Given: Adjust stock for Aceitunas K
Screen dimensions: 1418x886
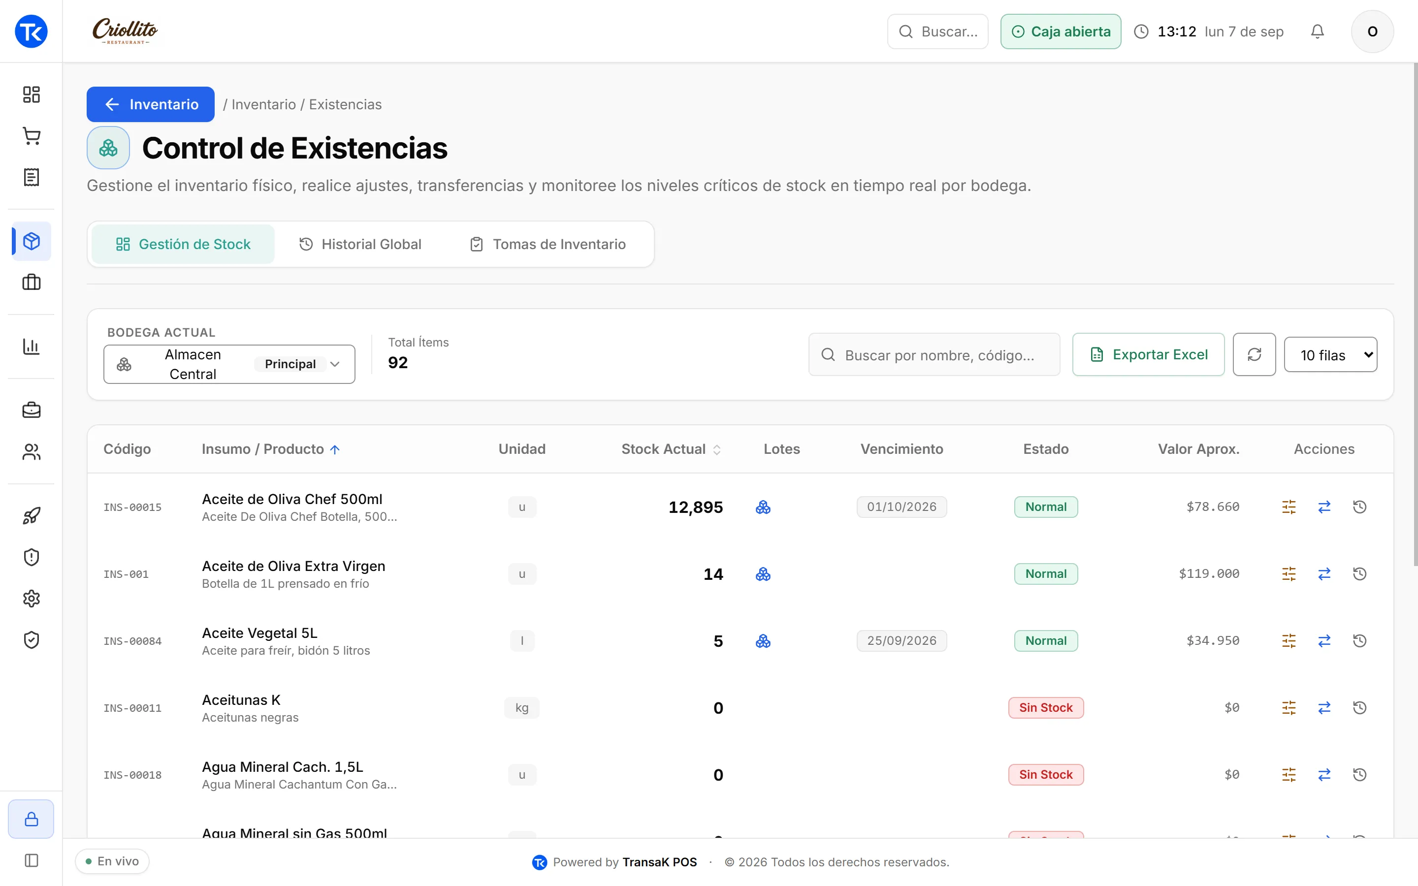Looking at the screenshot, I should click(1289, 708).
